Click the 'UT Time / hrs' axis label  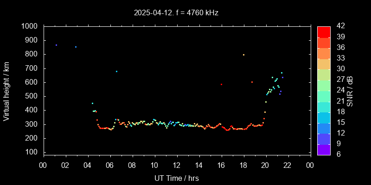[x=176, y=178]
